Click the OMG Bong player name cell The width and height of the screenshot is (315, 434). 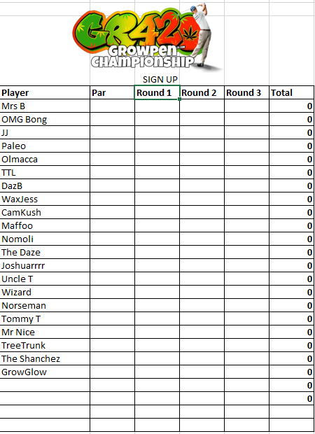click(x=45, y=119)
